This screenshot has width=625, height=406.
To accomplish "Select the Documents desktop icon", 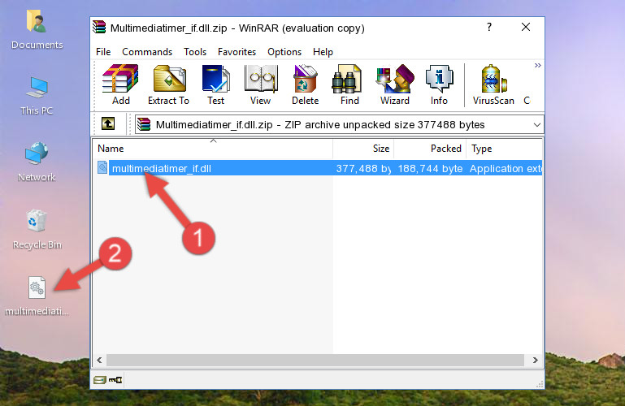I will pos(37,29).
